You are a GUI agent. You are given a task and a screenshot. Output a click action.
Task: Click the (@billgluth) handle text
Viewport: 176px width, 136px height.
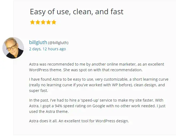pos(58,43)
